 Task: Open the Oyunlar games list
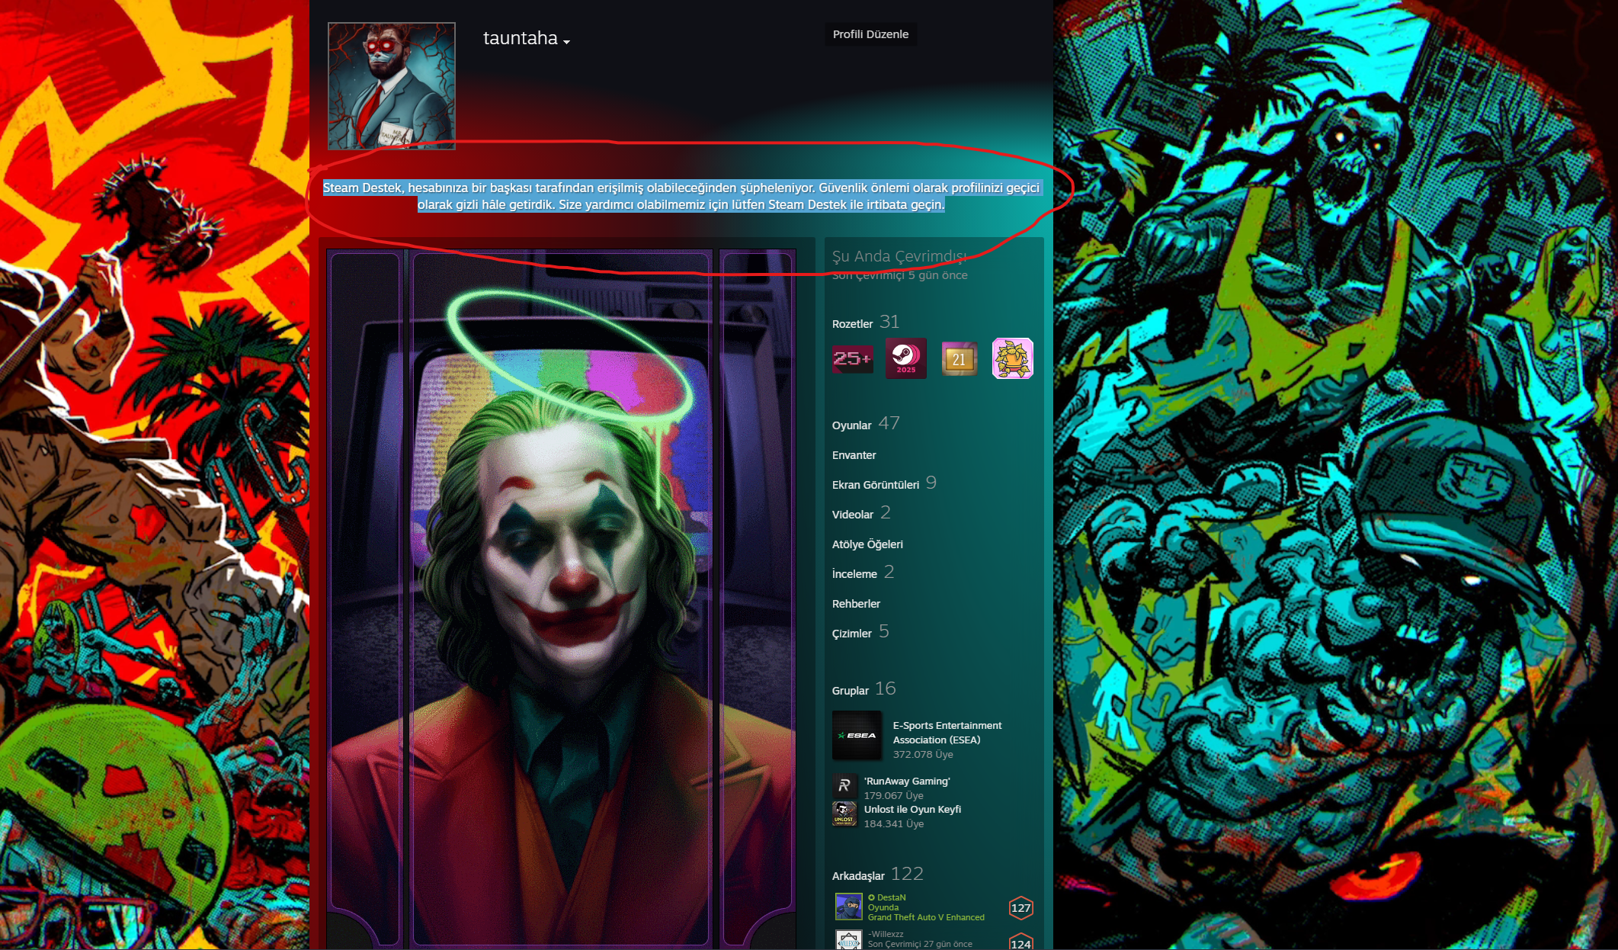click(x=851, y=425)
